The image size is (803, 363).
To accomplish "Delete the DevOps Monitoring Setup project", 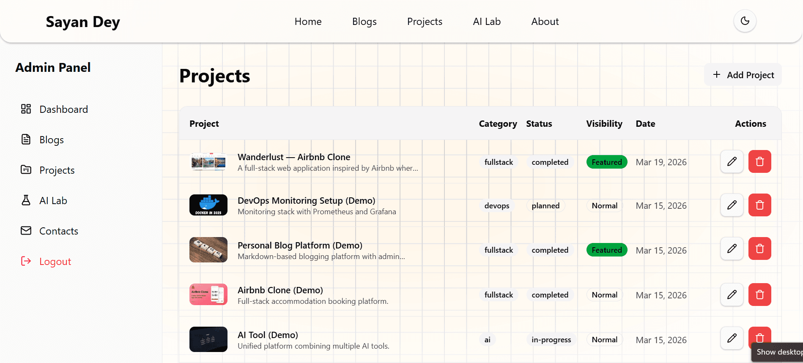I will [x=759, y=205].
